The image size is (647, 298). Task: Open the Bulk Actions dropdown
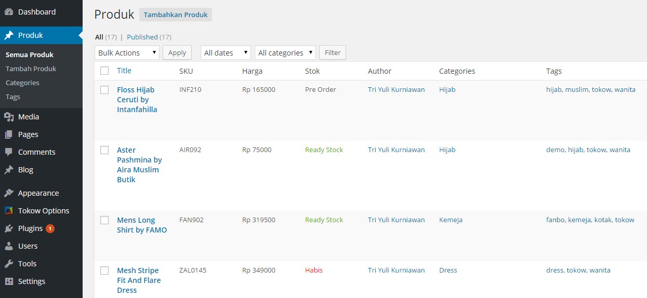pyautogui.click(x=127, y=53)
